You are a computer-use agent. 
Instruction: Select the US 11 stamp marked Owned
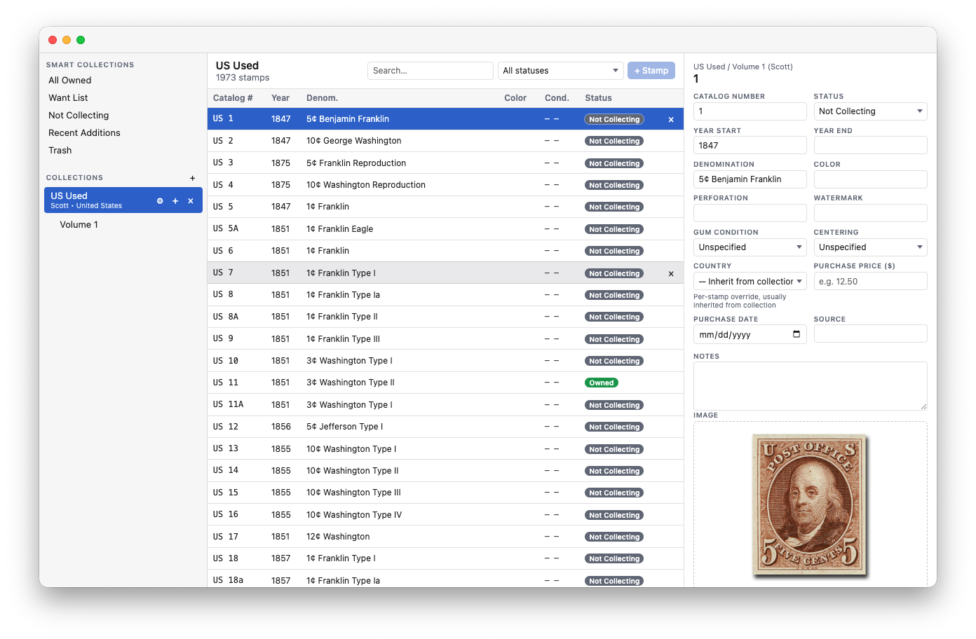coord(421,383)
